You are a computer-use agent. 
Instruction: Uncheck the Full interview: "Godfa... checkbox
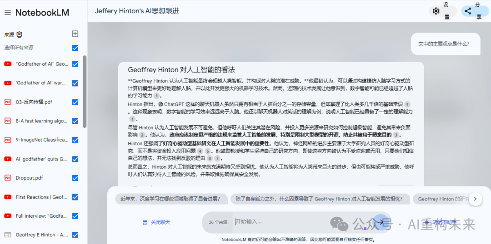(75, 216)
